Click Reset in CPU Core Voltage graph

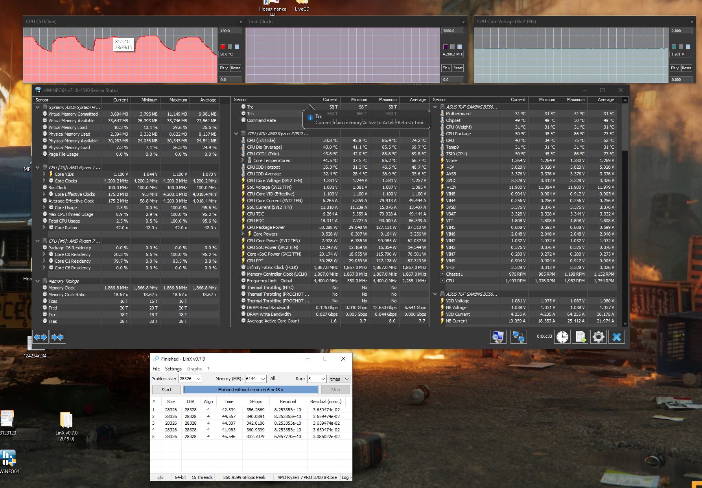tap(686, 68)
